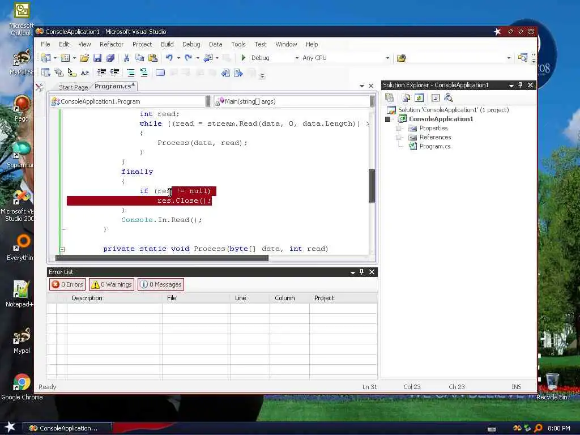Click the Display Object Member List icon
Screen dimensions: 580x435
[46, 72]
